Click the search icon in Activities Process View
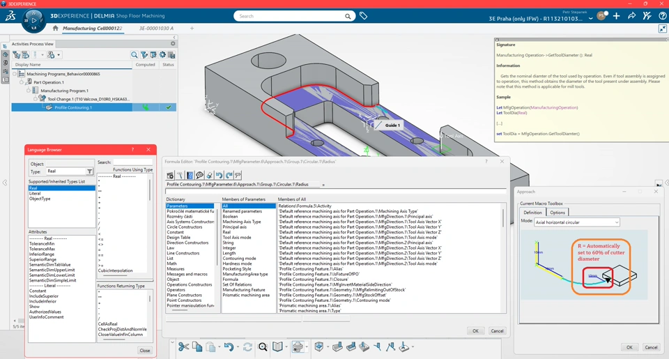The image size is (669, 359). (x=134, y=54)
